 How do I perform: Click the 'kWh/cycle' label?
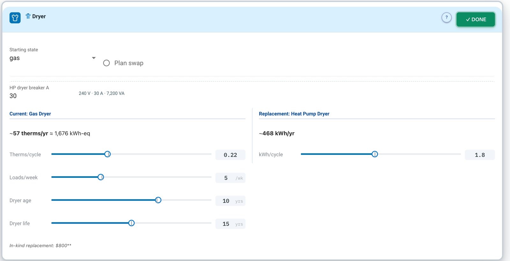[x=271, y=155]
